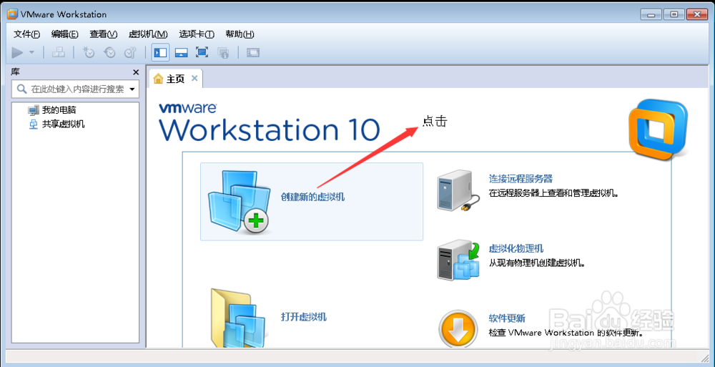715x367 pixels.
Task: Open the library search dropdown arrow
Action: tap(132, 89)
